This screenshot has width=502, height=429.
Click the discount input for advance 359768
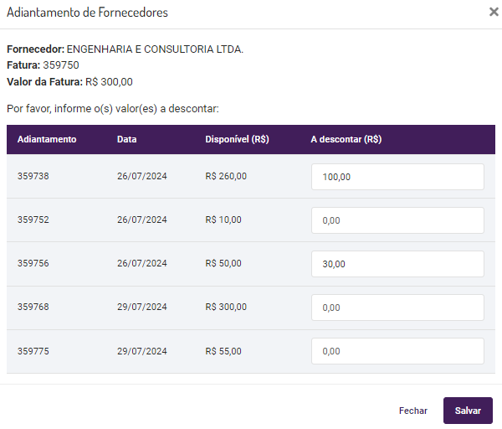click(397, 308)
